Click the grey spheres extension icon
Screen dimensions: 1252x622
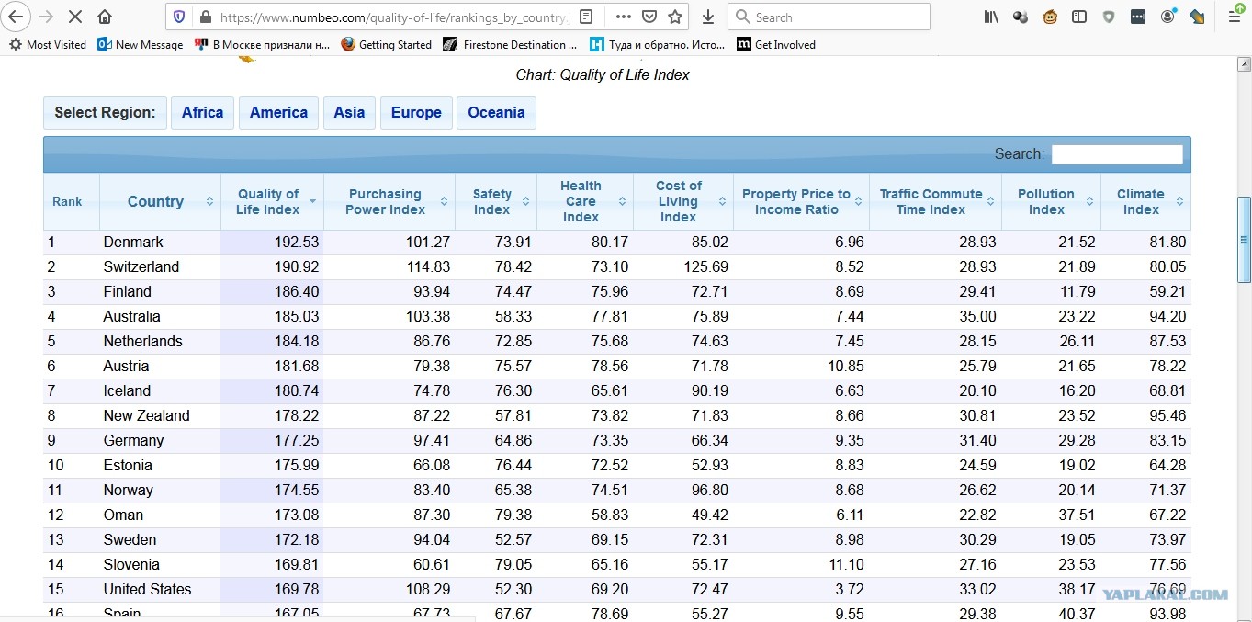[1021, 17]
